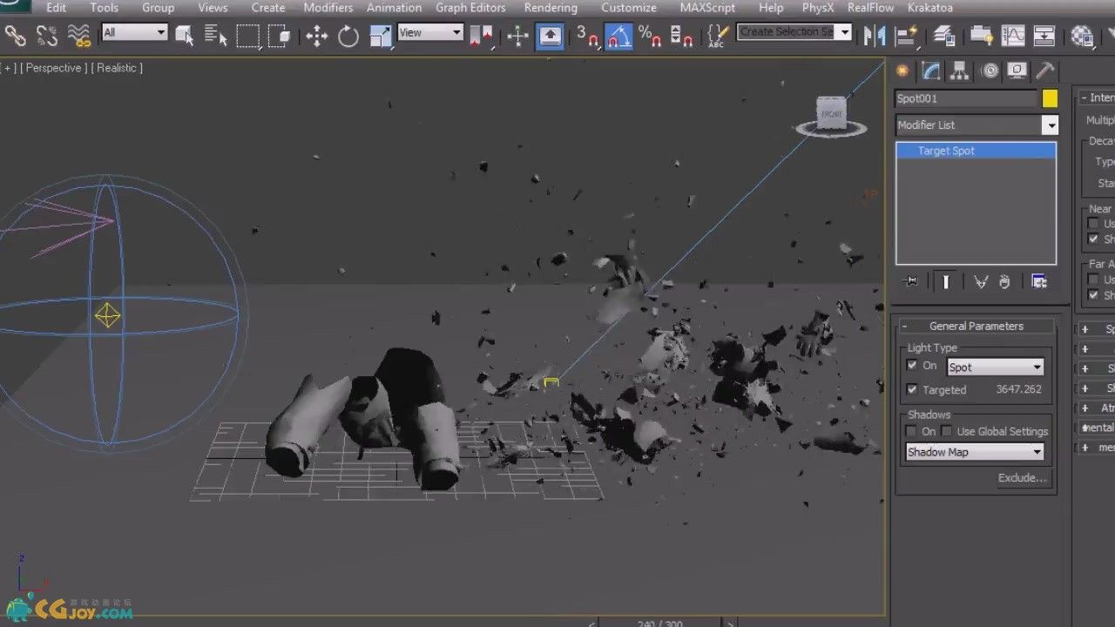
Task: Toggle the 3D Snaps icon
Action: (x=587, y=36)
